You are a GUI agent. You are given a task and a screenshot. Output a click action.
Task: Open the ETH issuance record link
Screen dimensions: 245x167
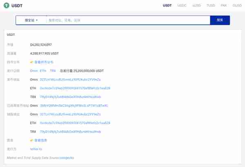pyautogui.click(x=43, y=71)
